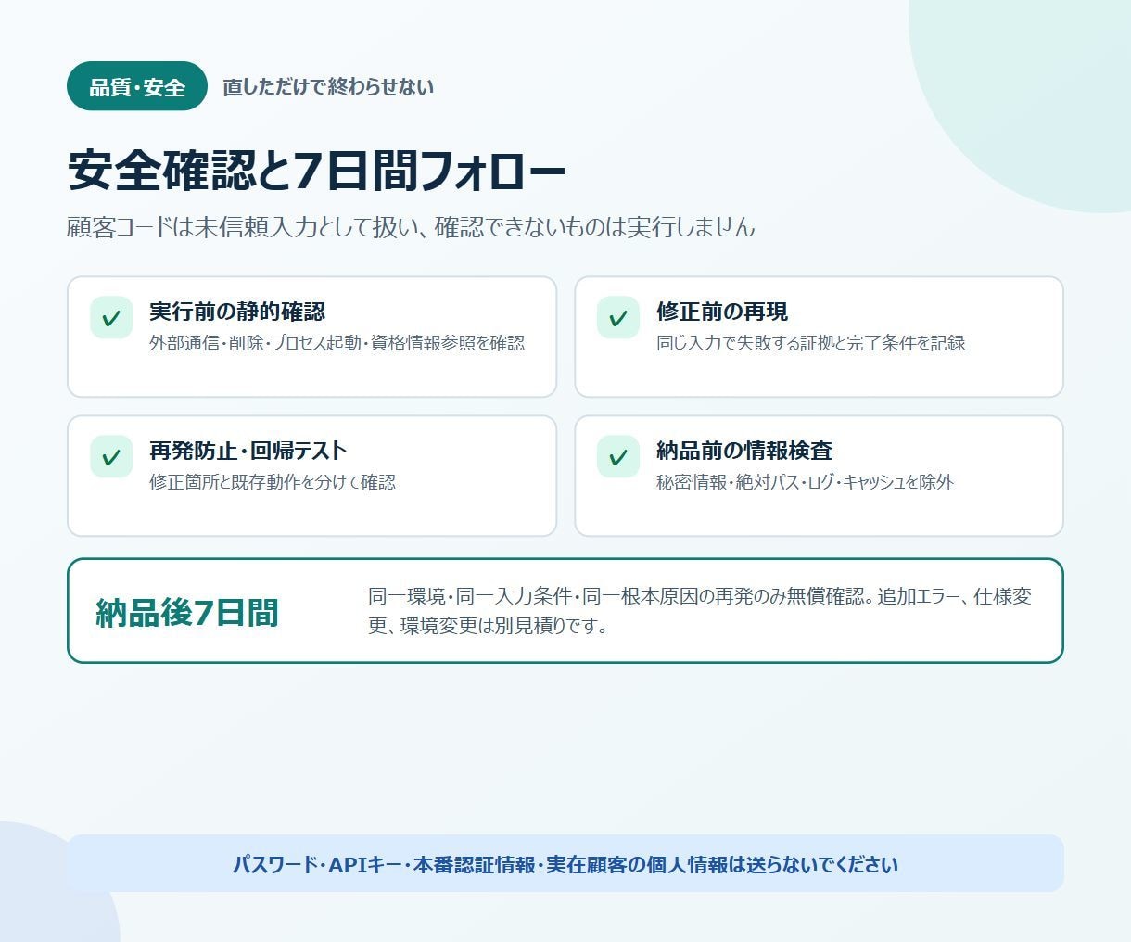Click the 品質・安全 badge
Viewport: 1131px width, 942px height.
[137, 86]
